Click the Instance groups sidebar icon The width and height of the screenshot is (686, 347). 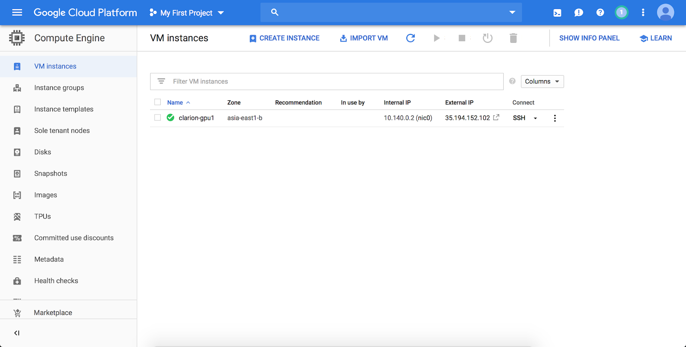17,88
